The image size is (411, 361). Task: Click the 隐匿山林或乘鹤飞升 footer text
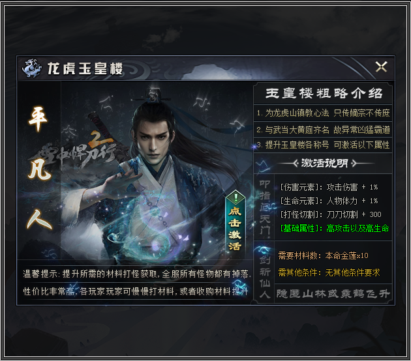[x=333, y=294]
